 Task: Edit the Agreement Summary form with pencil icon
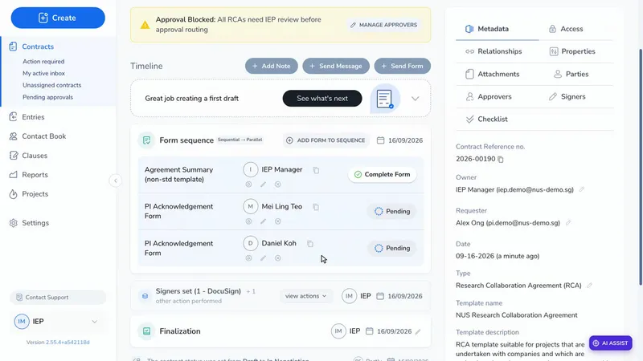[x=264, y=185]
